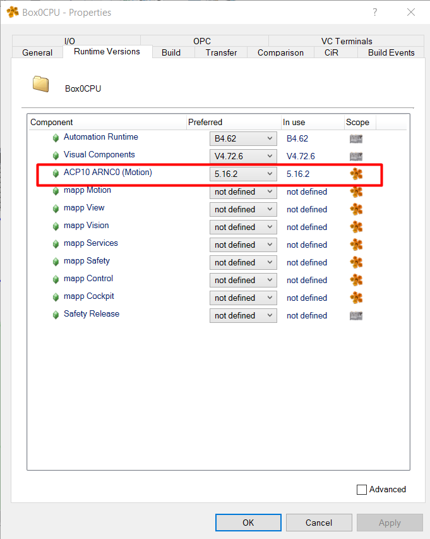
Task: Click the scope icon for Visual Components
Action: tap(356, 157)
